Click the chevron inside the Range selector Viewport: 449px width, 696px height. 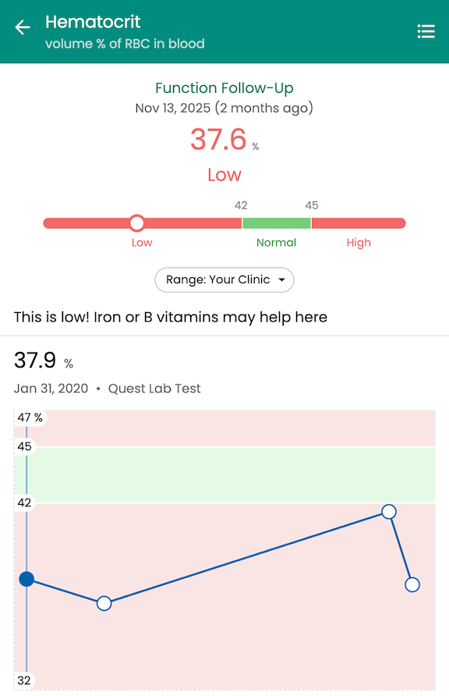click(x=282, y=279)
